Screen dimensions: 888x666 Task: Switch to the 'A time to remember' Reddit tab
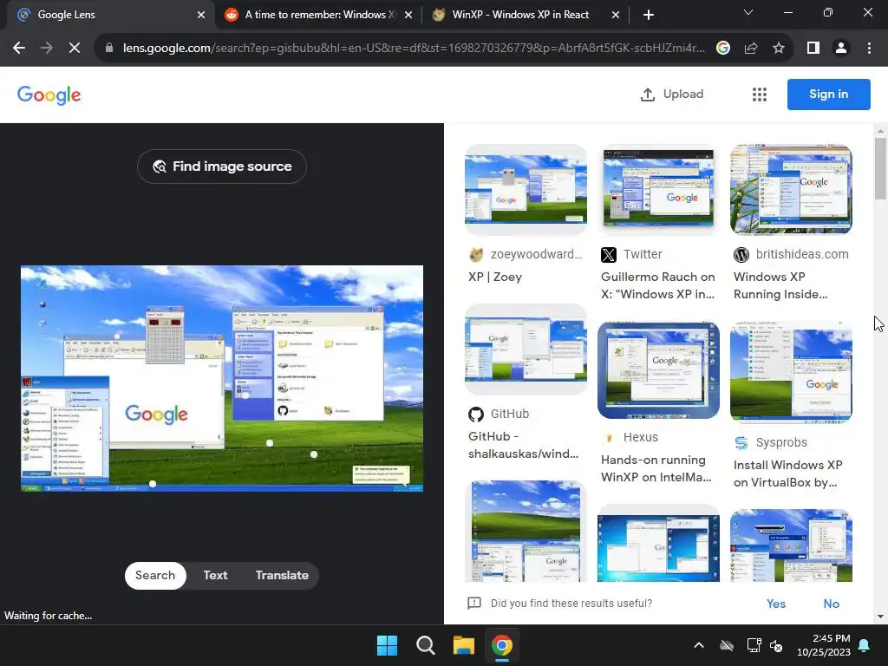[x=319, y=15]
